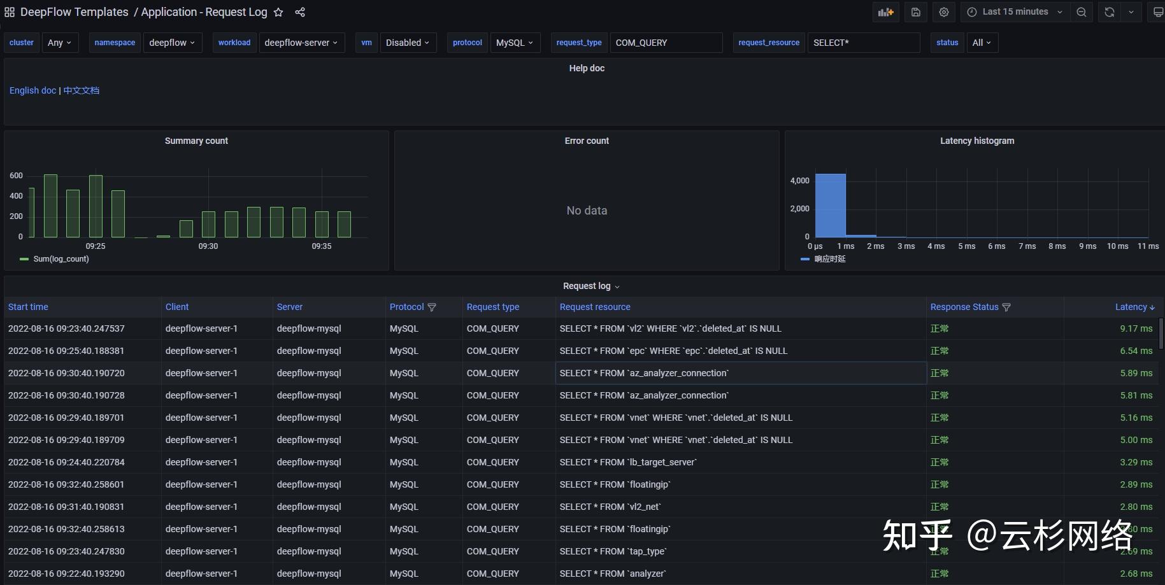Open the English doc link
1165x585 pixels.
click(x=32, y=90)
